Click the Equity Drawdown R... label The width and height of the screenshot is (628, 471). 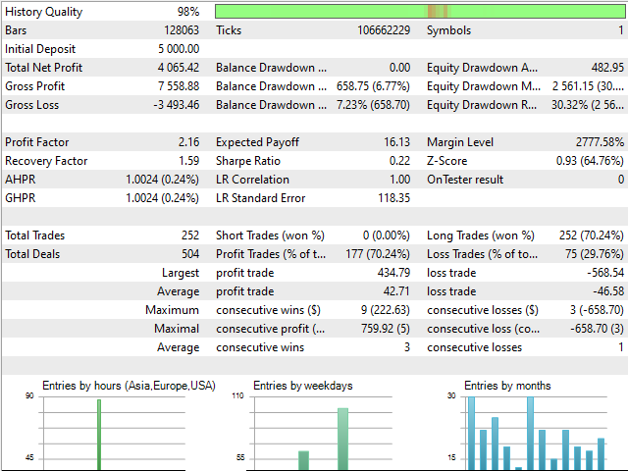(482, 105)
